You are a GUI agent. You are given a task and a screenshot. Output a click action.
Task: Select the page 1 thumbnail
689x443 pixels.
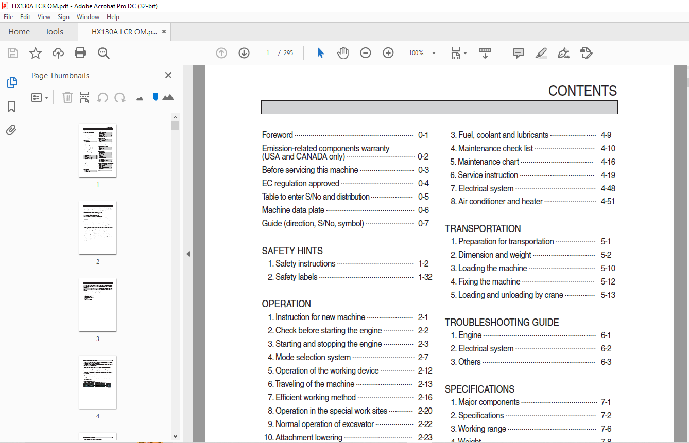click(x=98, y=150)
